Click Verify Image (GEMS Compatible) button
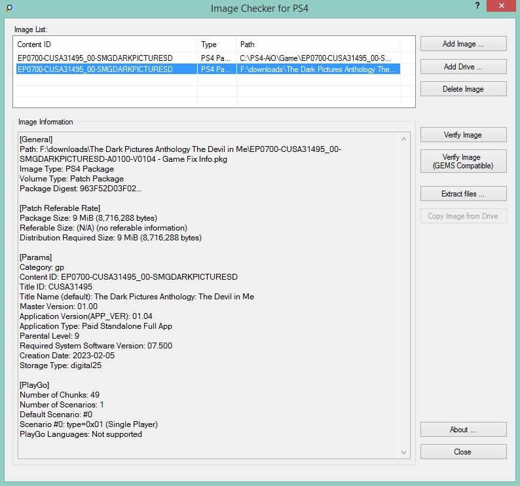This screenshot has width=520, height=486. point(463,162)
